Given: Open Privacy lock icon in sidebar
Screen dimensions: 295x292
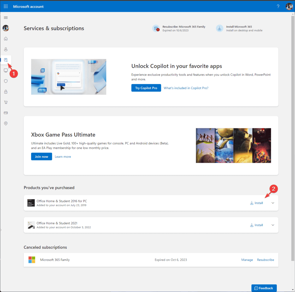Looking at the screenshot, I should point(6,92).
